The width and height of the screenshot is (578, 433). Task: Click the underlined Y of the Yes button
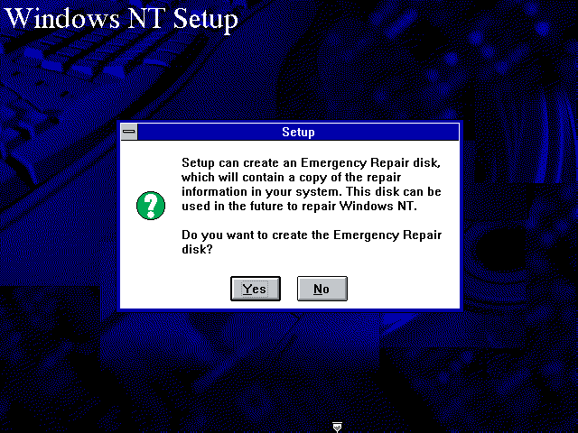click(x=247, y=289)
